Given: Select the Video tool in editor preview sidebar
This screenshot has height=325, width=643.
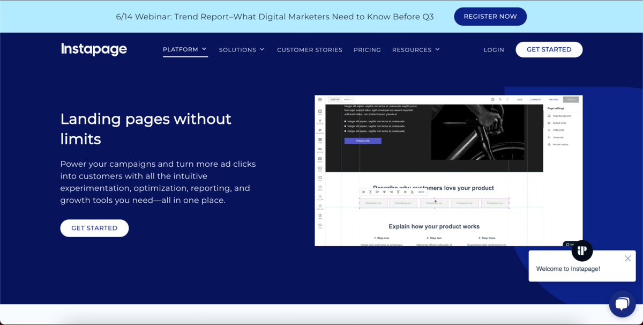Looking at the screenshot, I should 320,169.
